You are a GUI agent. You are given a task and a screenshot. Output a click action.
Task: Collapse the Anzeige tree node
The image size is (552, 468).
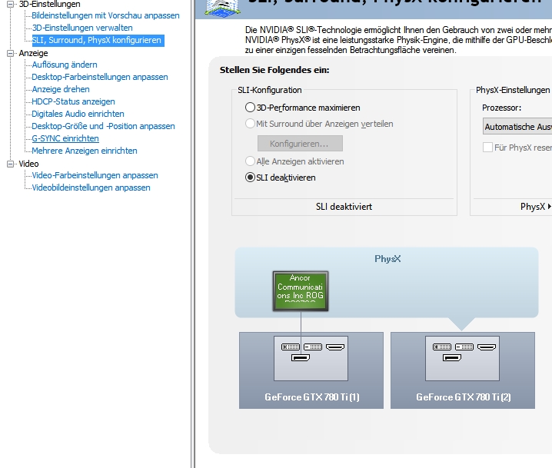coord(10,53)
